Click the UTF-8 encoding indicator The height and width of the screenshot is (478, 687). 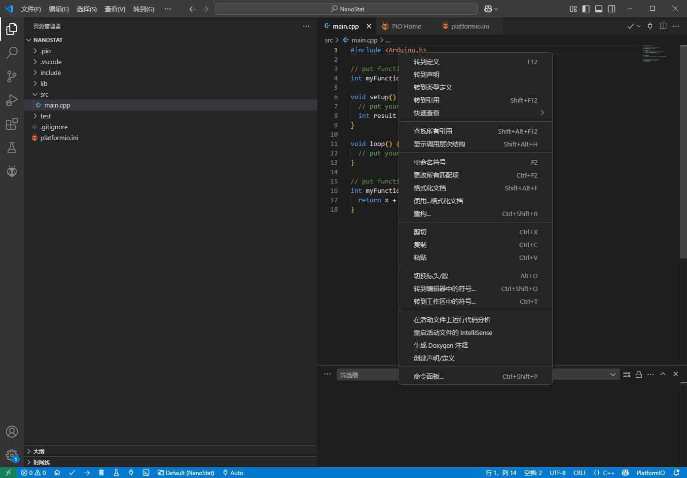pyautogui.click(x=558, y=473)
